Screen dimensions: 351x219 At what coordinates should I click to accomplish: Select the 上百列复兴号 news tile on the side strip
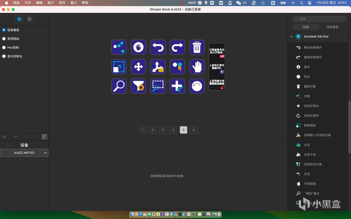(x=217, y=84)
